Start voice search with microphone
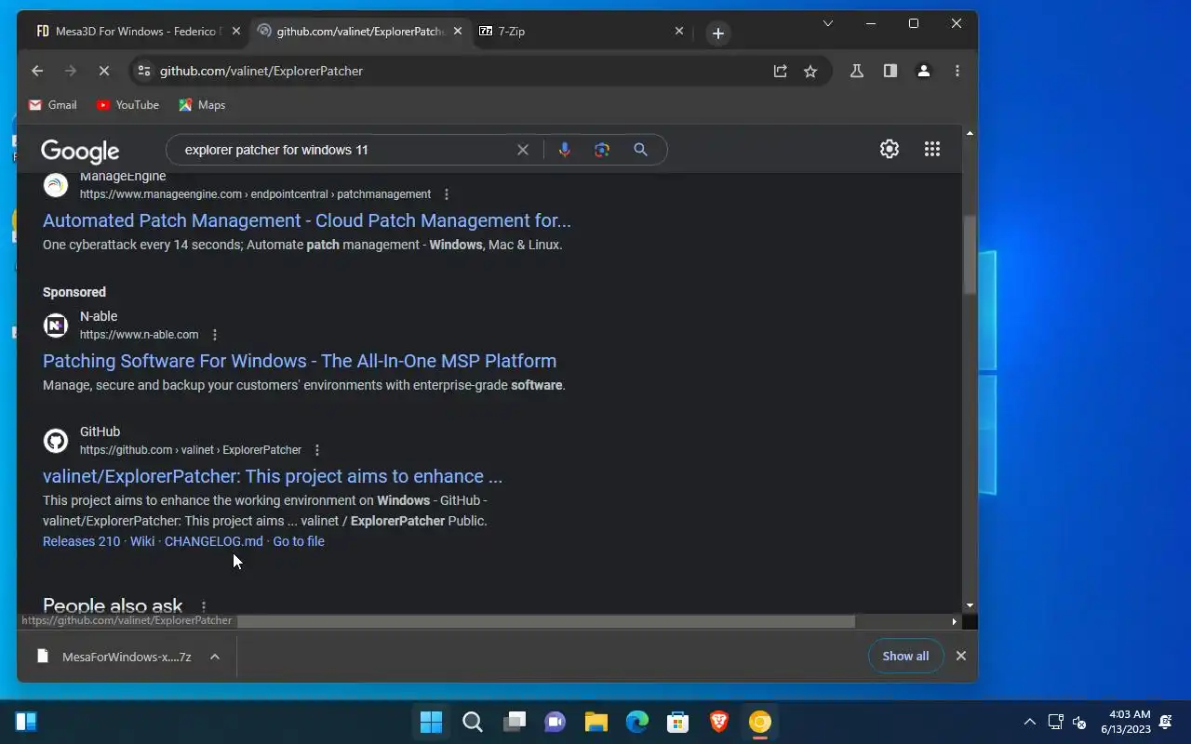The height and width of the screenshot is (744, 1191). coord(565,150)
